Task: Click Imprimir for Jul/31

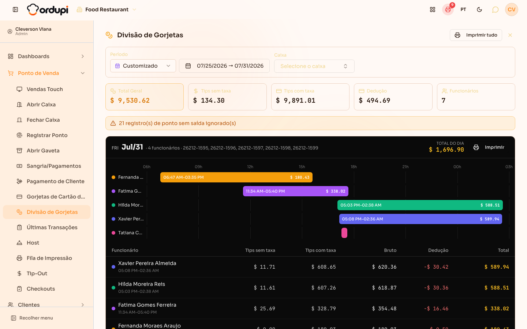Action: coord(489,147)
